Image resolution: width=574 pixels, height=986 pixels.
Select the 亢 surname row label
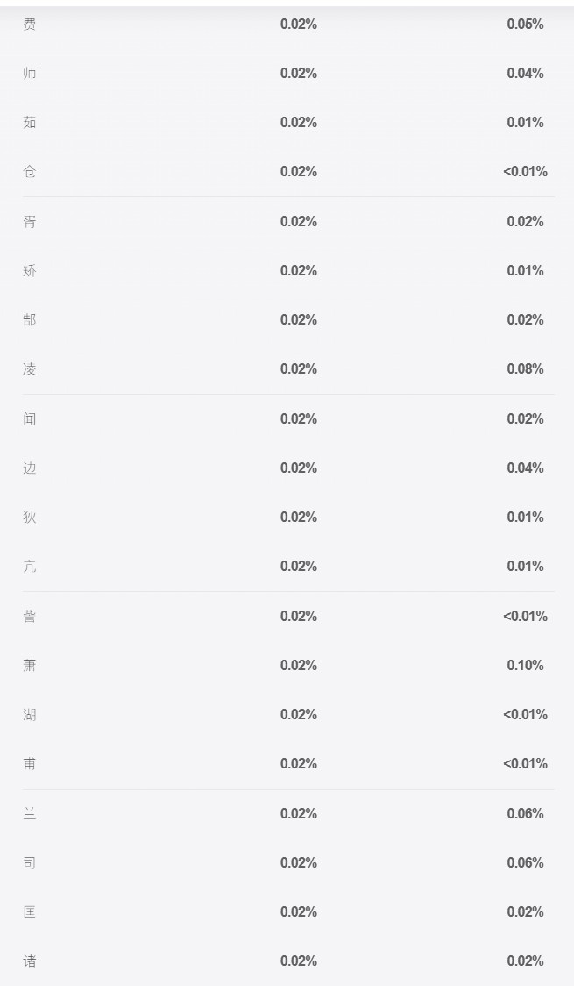(30, 566)
